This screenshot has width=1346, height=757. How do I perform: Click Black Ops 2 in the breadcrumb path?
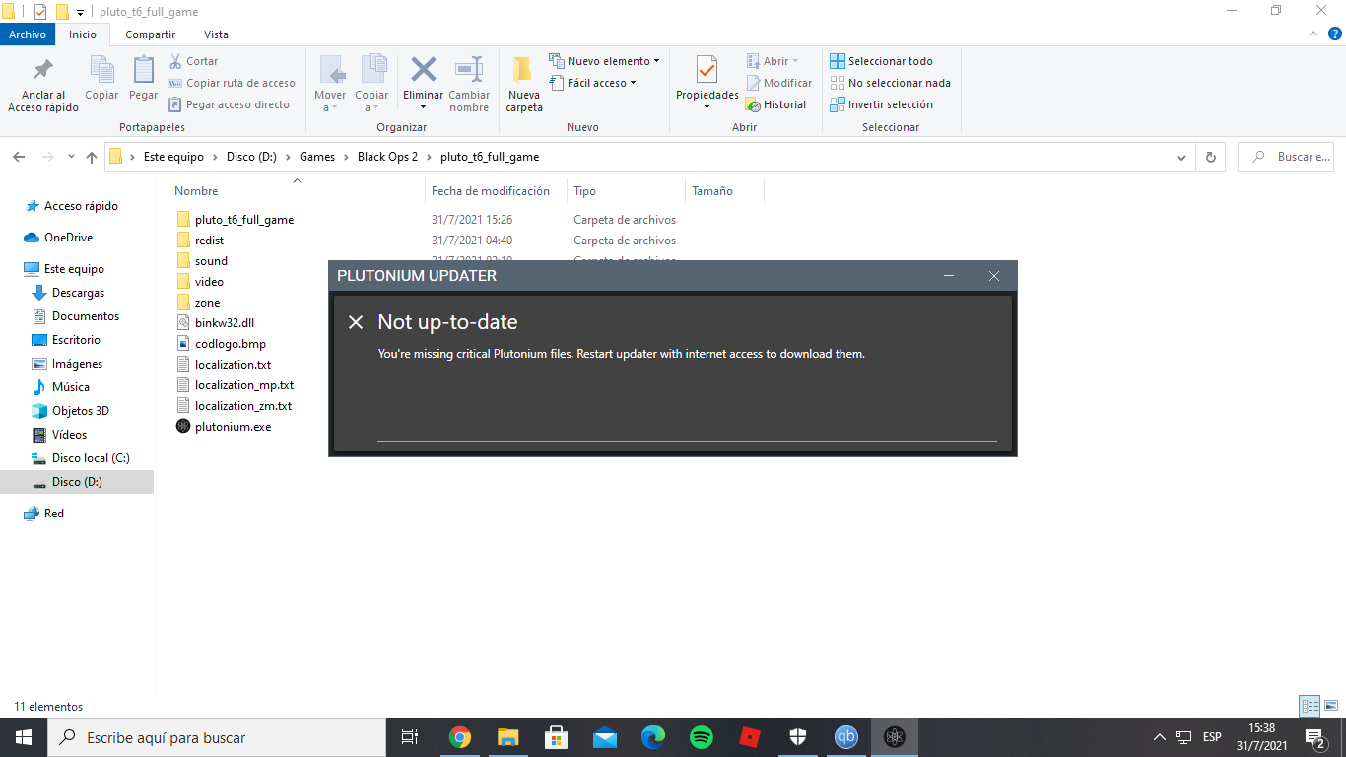(387, 157)
